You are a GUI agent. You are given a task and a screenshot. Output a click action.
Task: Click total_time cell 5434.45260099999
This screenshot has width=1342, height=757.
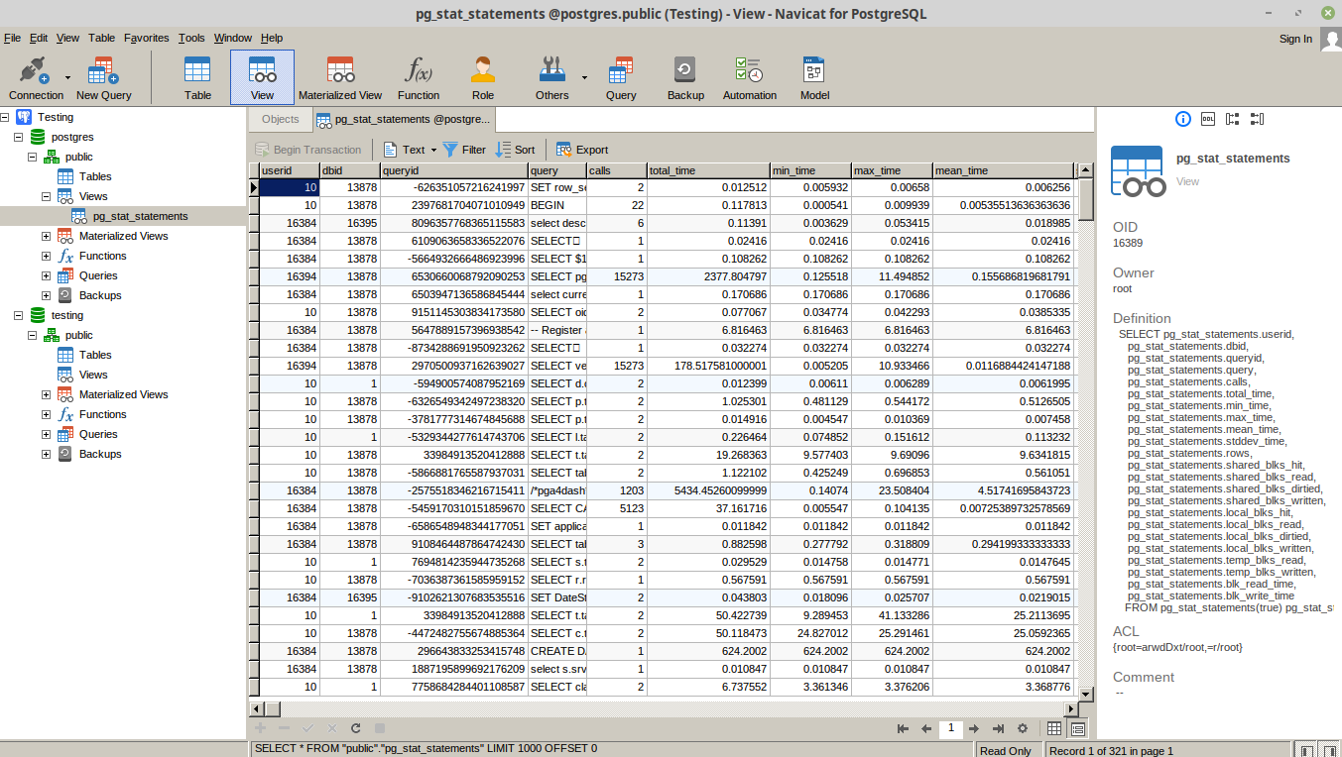tap(708, 490)
